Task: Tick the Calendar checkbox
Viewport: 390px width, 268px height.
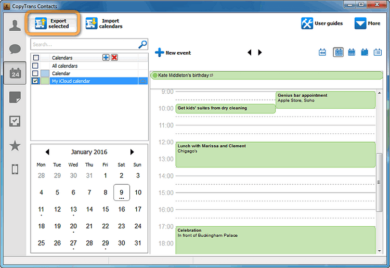Action: pos(35,73)
